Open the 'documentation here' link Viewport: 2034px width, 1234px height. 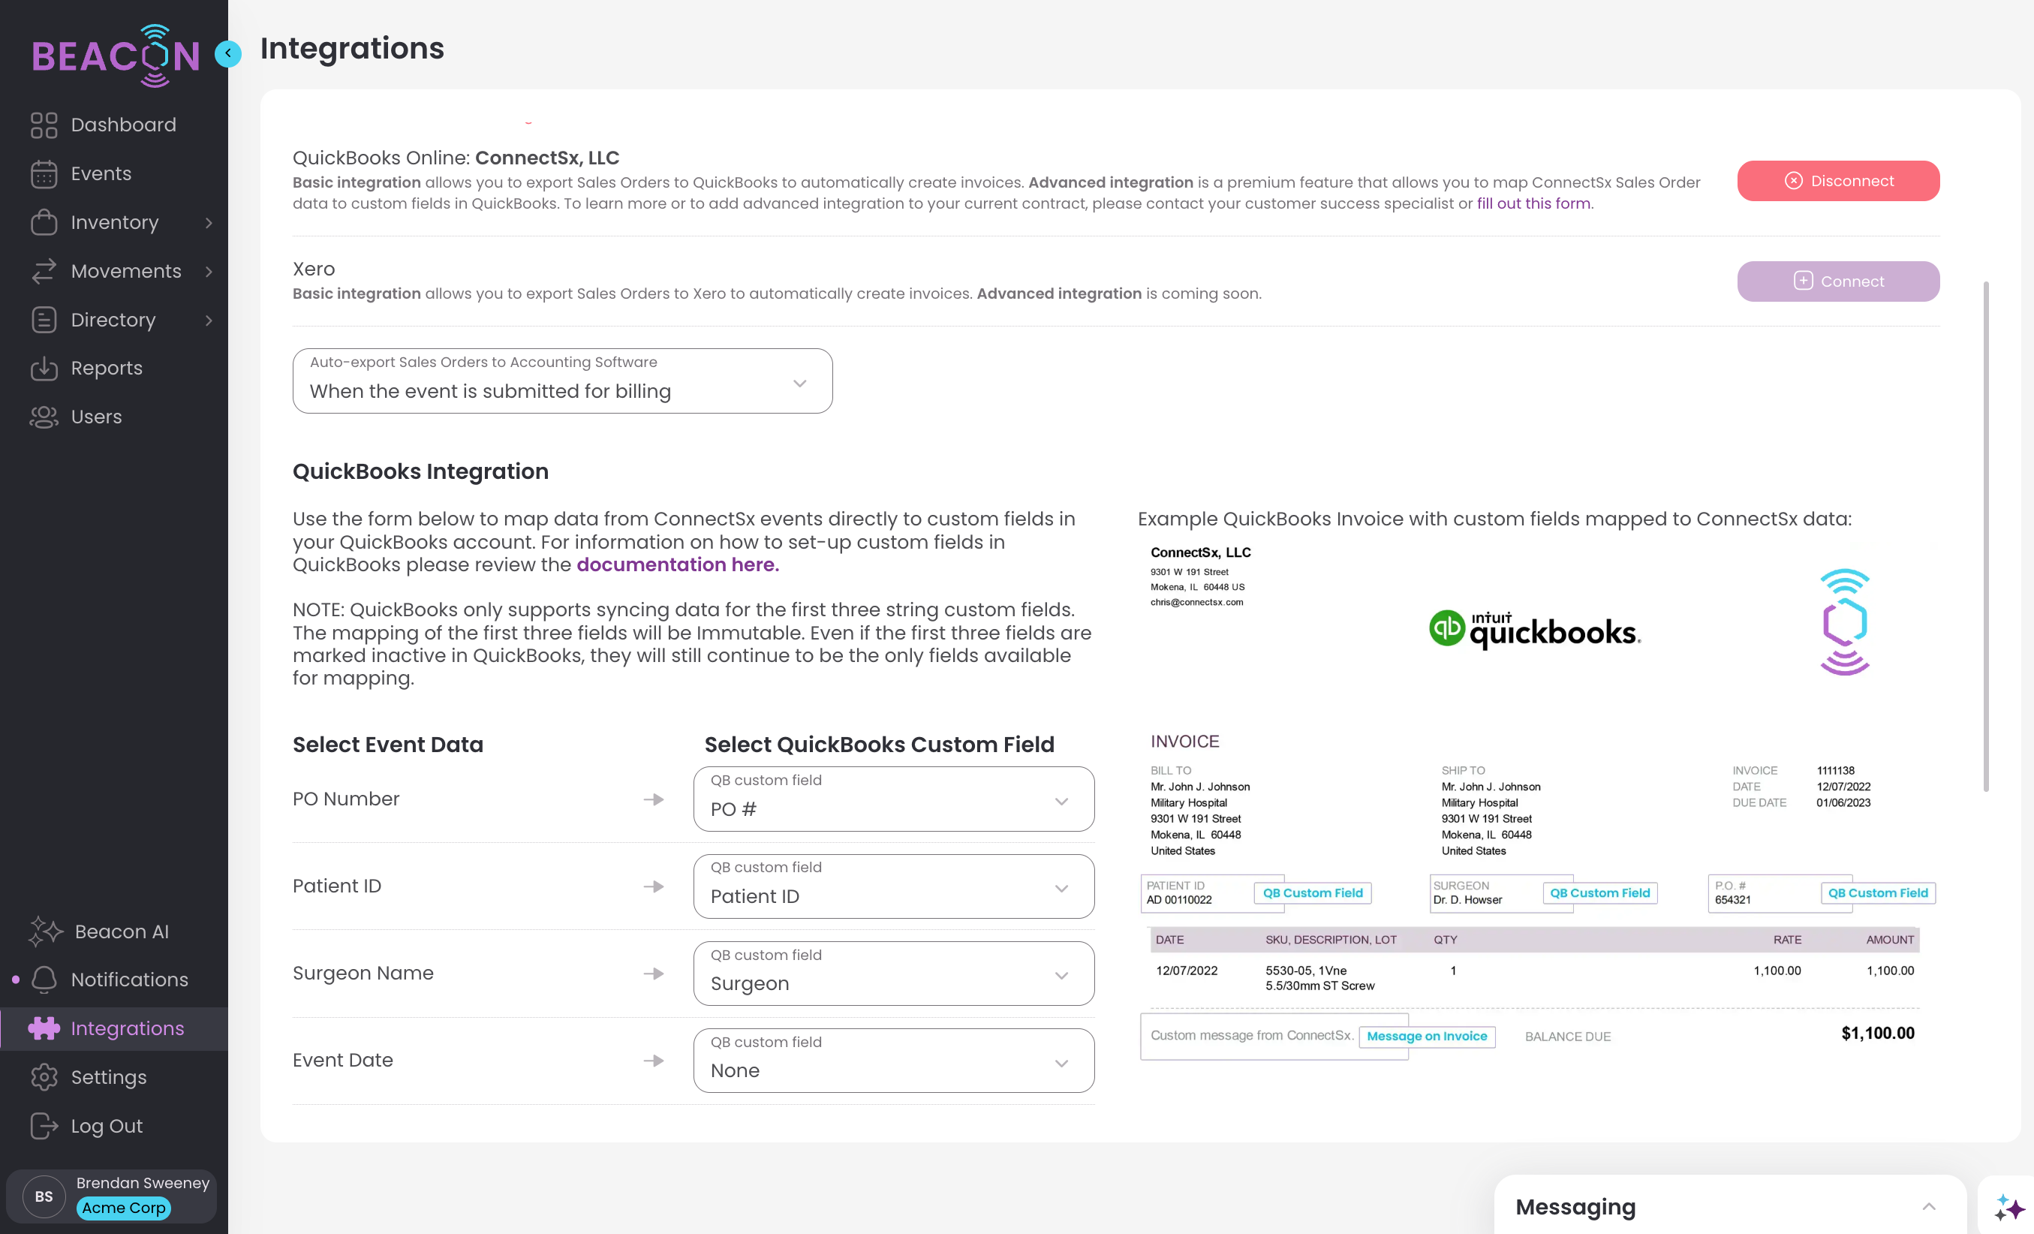[x=677, y=564]
